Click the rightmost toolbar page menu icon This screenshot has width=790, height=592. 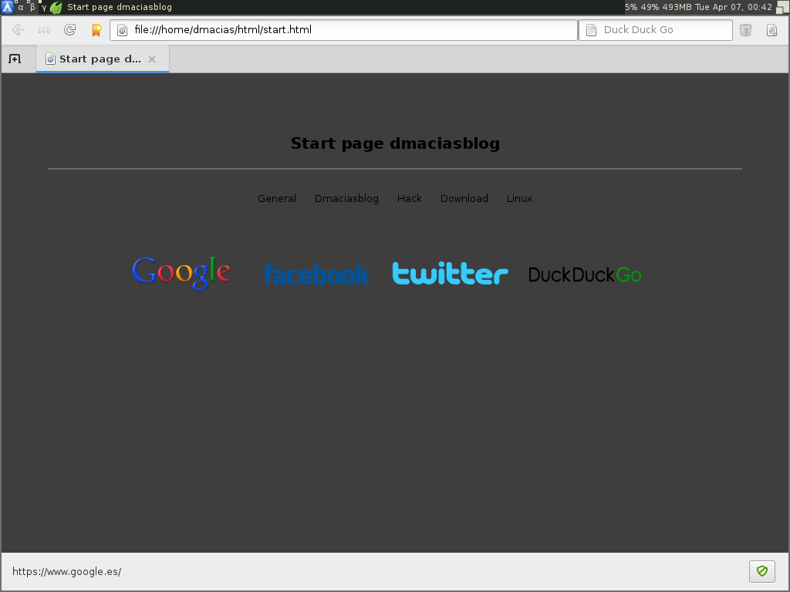click(771, 30)
